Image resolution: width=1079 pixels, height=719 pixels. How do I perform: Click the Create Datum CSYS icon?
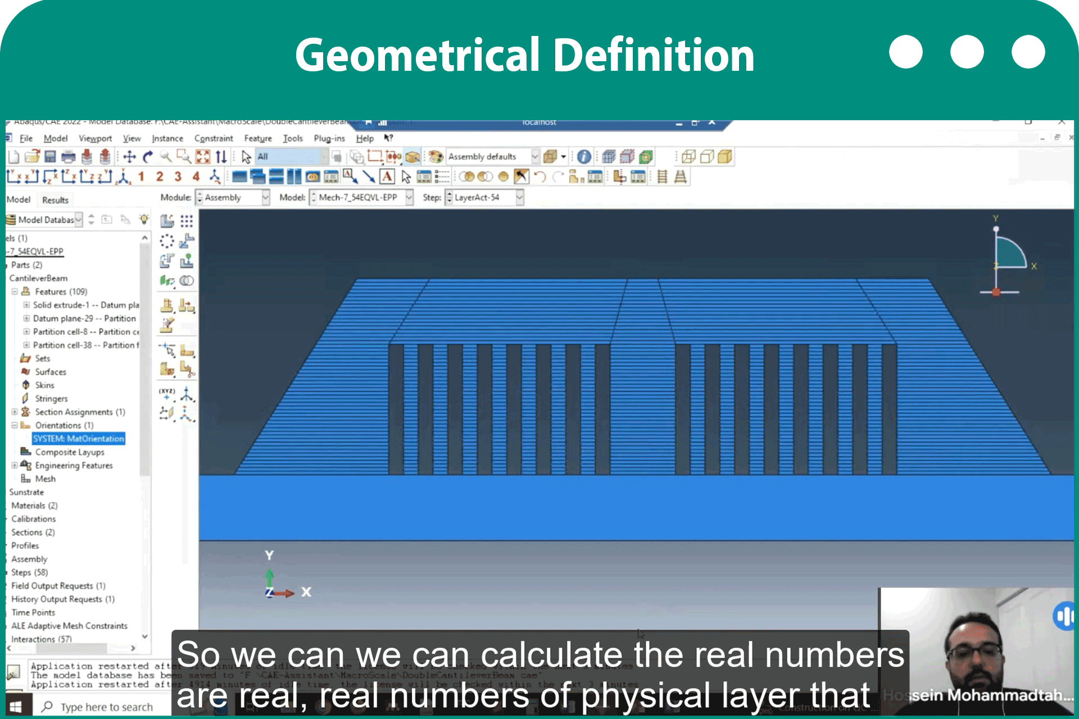pos(187,394)
